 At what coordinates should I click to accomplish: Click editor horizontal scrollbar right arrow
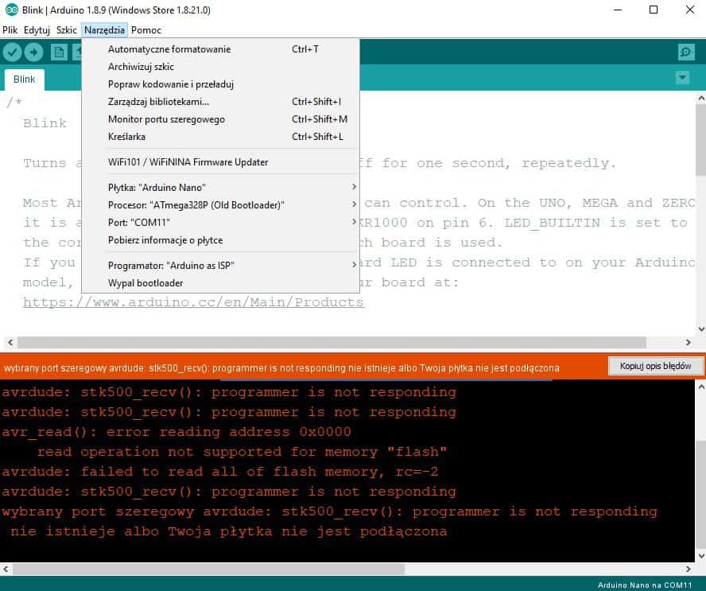(688, 342)
